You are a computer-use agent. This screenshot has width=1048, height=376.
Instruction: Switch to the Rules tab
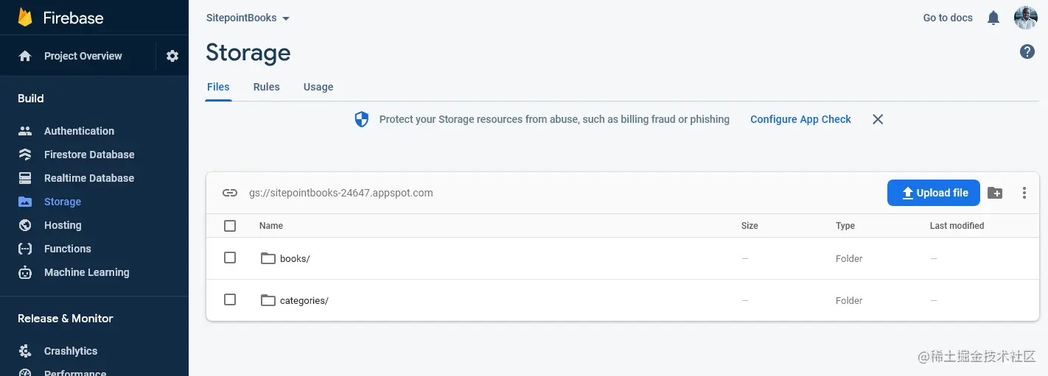click(x=266, y=87)
